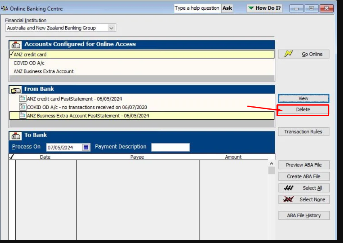The height and width of the screenshot is (243, 343).
Task: Click the ANZ credit card FastStatement document icon
Action: [22, 98]
